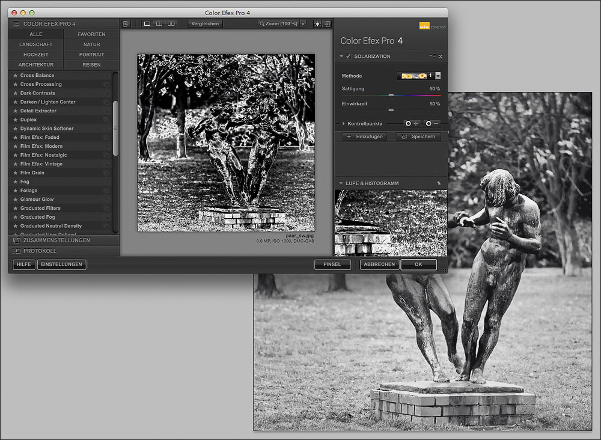Click the Nik Collection logo

point(432,26)
